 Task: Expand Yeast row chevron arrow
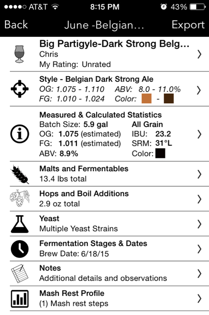[x=199, y=224]
